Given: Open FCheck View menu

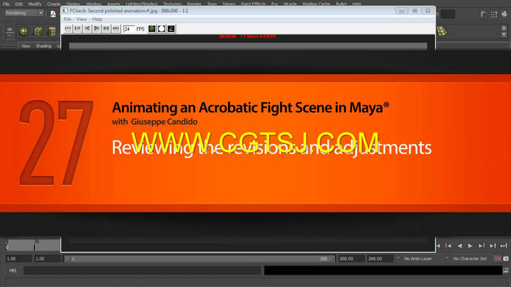Looking at the screenshot, I should (82, 19).
